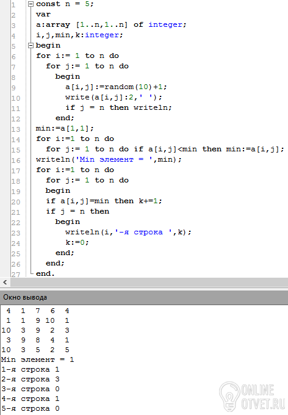The image size is (288, 415).
Task: Click 'if j = n then writeln;' line
Action: coord(118,107)
